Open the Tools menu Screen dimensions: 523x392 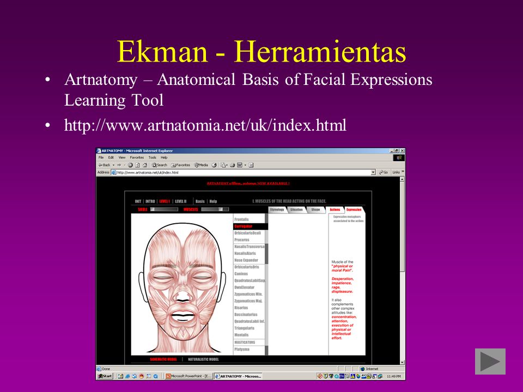153,157
